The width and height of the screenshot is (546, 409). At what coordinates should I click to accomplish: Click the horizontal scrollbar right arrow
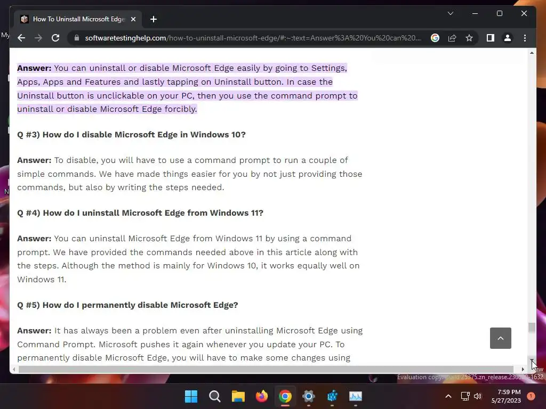coord(523,370)
